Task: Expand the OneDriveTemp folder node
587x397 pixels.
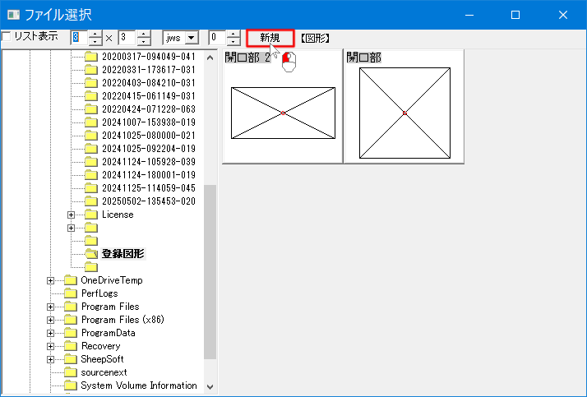Action: [x=50, y=280]
